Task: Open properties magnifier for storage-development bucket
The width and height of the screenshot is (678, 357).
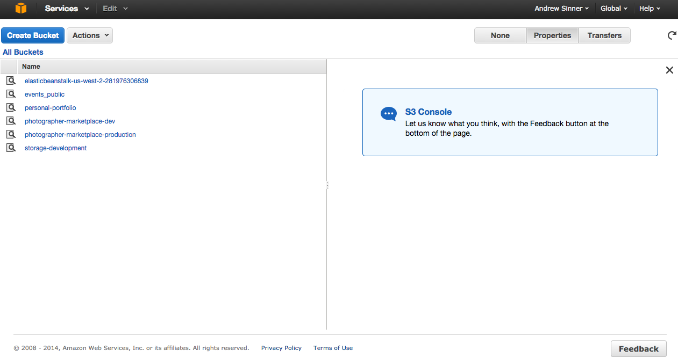Action: coord(11,148)
